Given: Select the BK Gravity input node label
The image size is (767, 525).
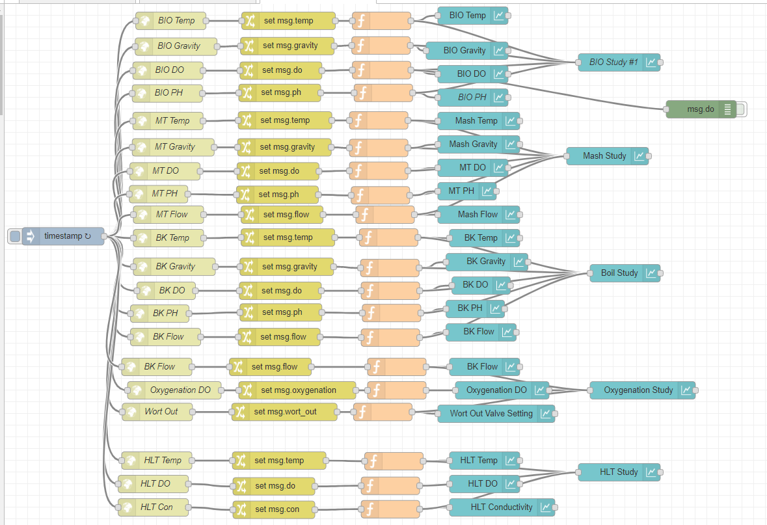Looking at the screenshot, I should 175,266.
